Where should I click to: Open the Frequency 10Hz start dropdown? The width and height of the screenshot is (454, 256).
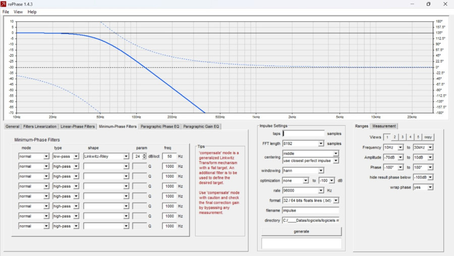[x=393, y=147]
